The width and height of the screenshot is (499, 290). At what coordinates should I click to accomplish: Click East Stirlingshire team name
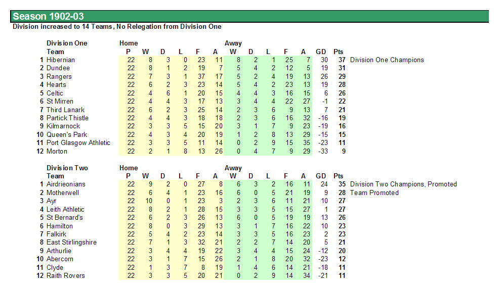tap(71, 243)
